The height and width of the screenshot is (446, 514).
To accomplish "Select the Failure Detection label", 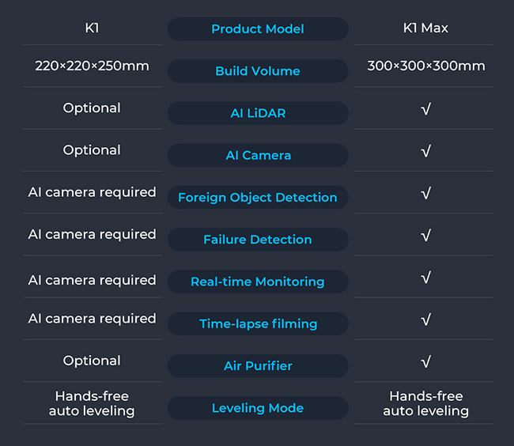I will tap(258, 240).
